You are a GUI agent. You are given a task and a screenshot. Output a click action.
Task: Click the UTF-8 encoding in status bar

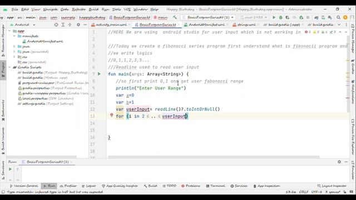pyautogui.click(x=317, y=192)
